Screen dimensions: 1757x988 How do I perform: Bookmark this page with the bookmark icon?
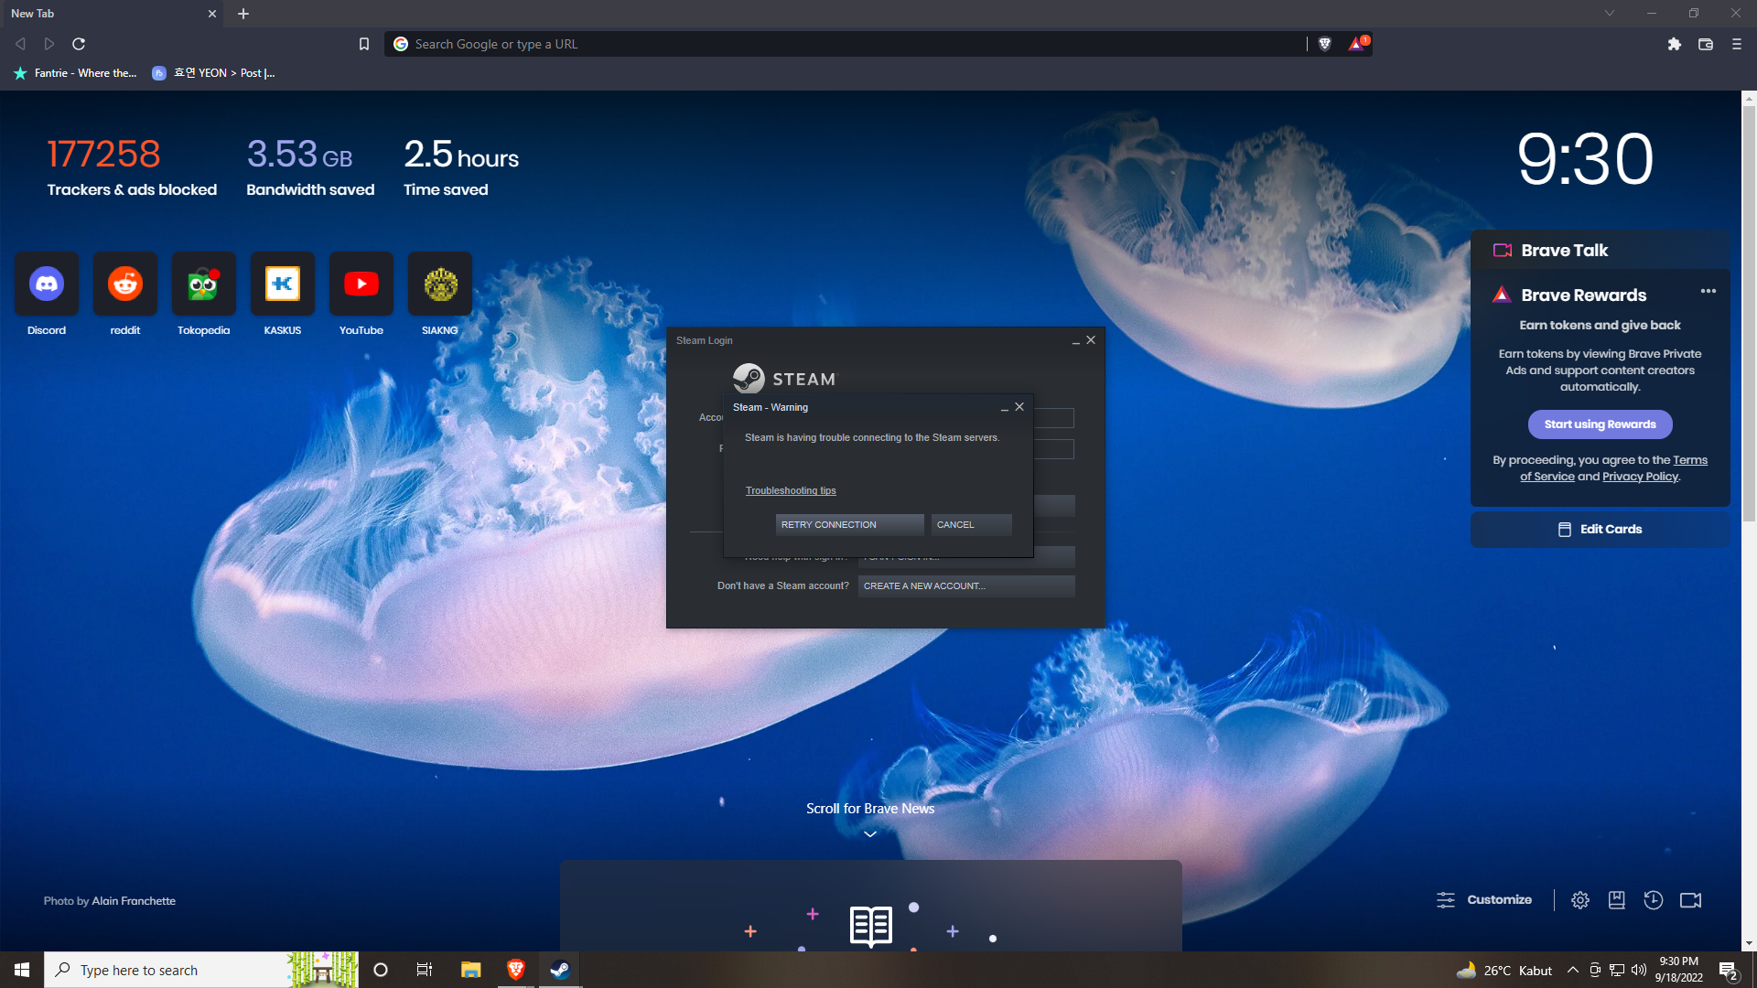(364, 44)
